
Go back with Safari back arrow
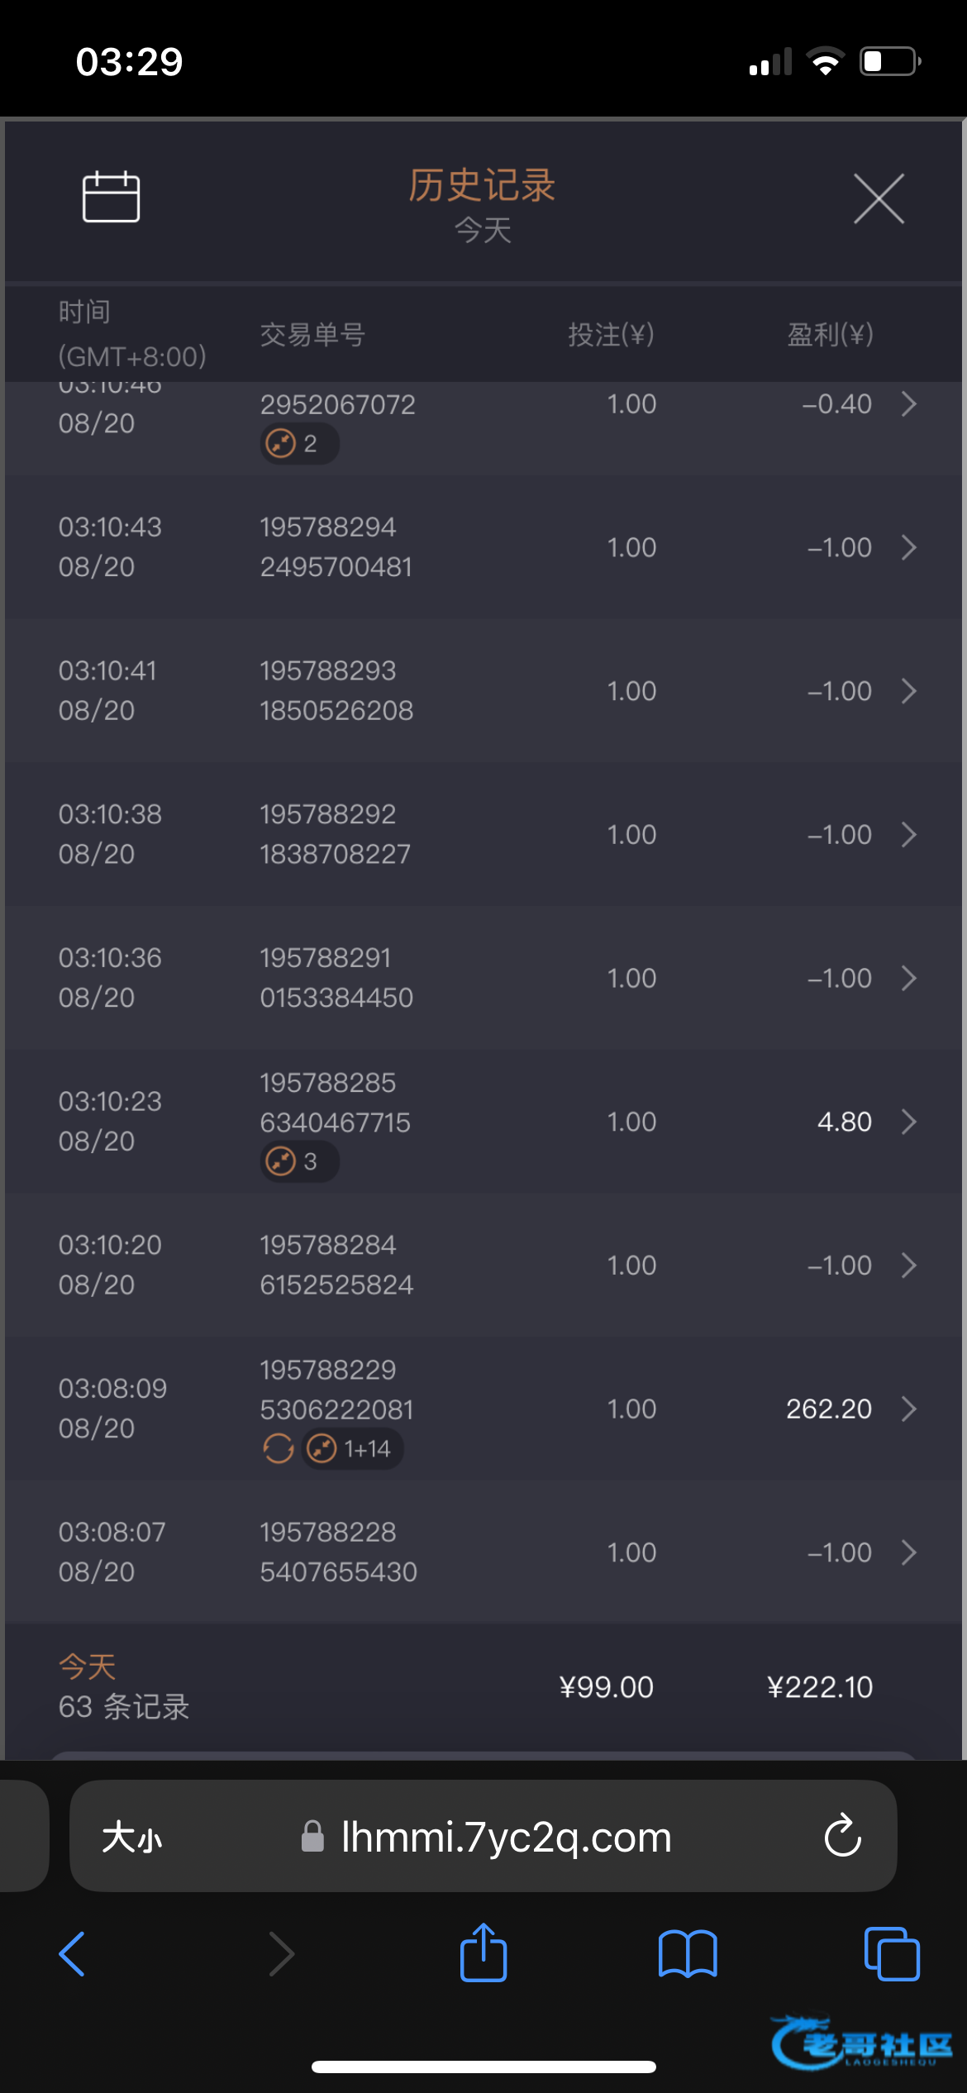point(73,1954)
